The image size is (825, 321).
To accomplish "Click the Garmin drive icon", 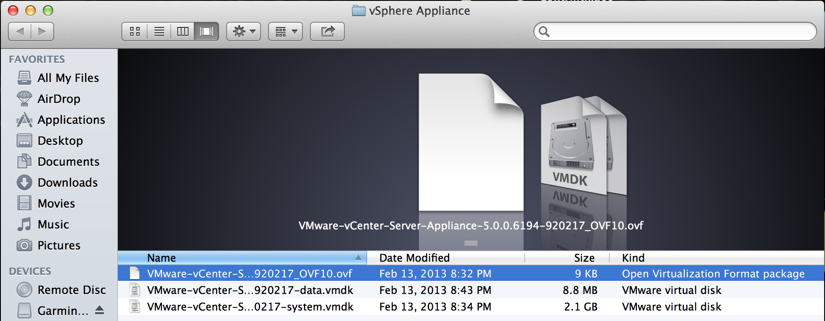I will point(24,311).
